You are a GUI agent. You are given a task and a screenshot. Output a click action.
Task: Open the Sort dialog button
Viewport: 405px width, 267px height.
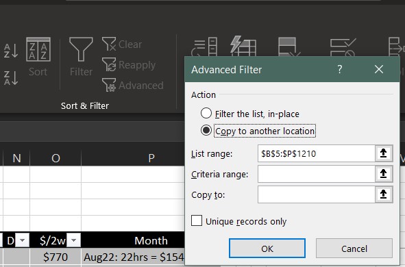tap(38, 58)
